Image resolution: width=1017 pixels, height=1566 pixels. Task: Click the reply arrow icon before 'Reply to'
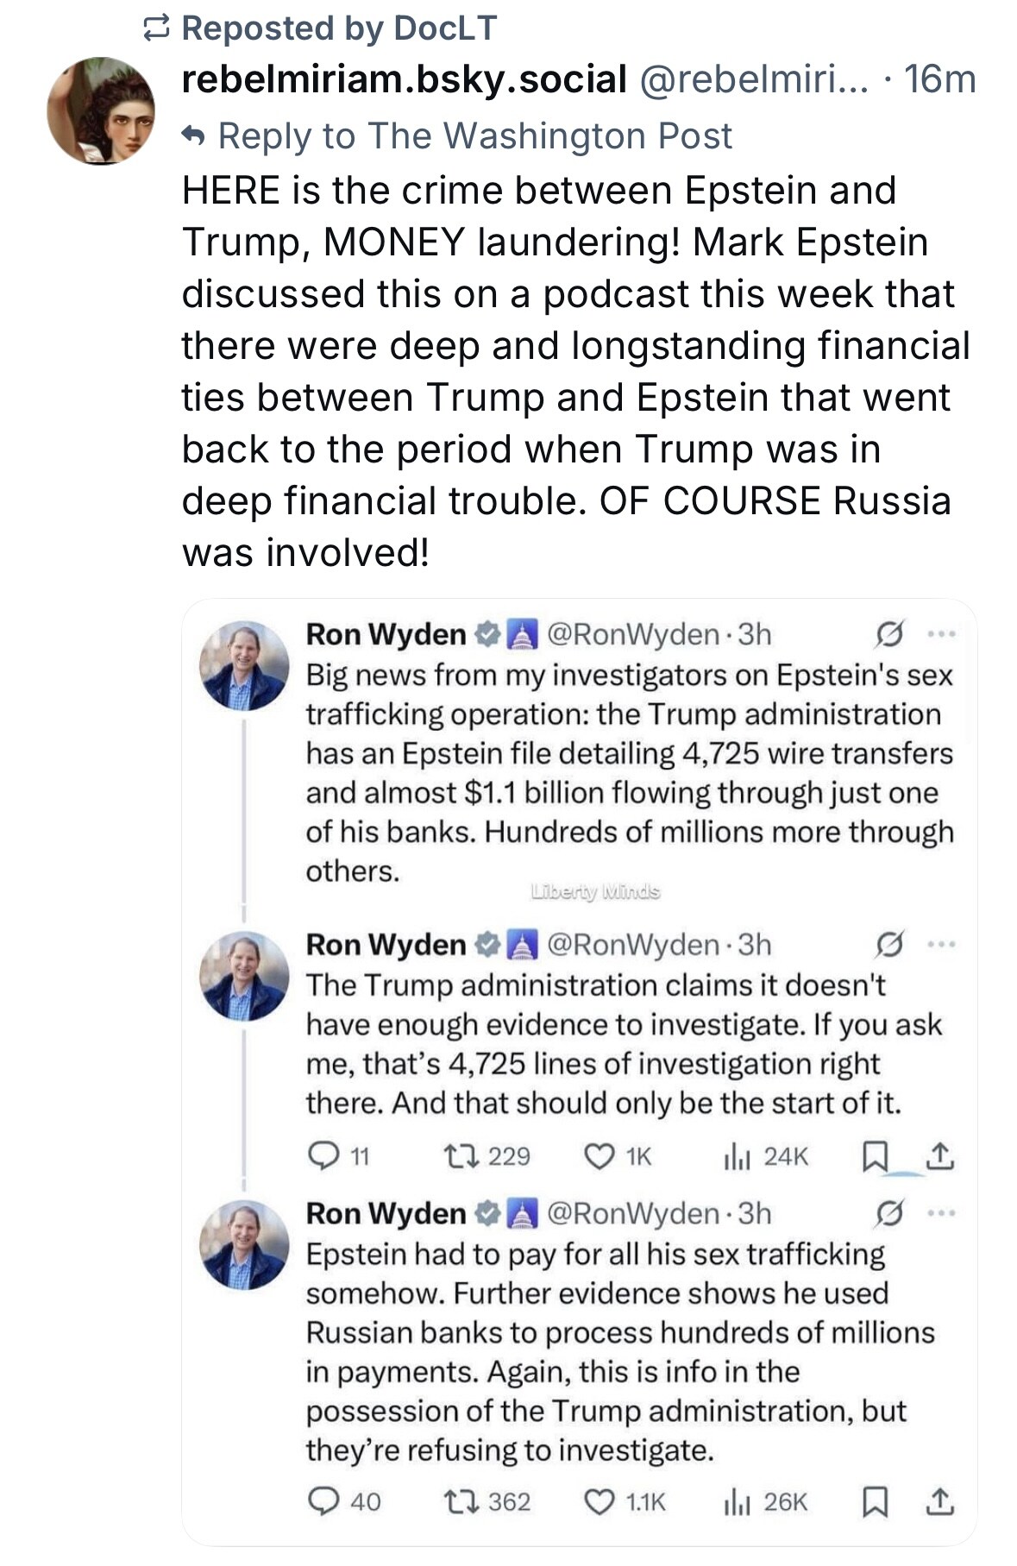tap(194, 136)
